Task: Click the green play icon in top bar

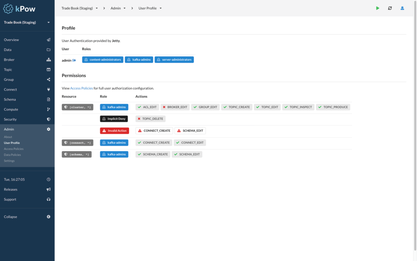Action: (377, 8)
